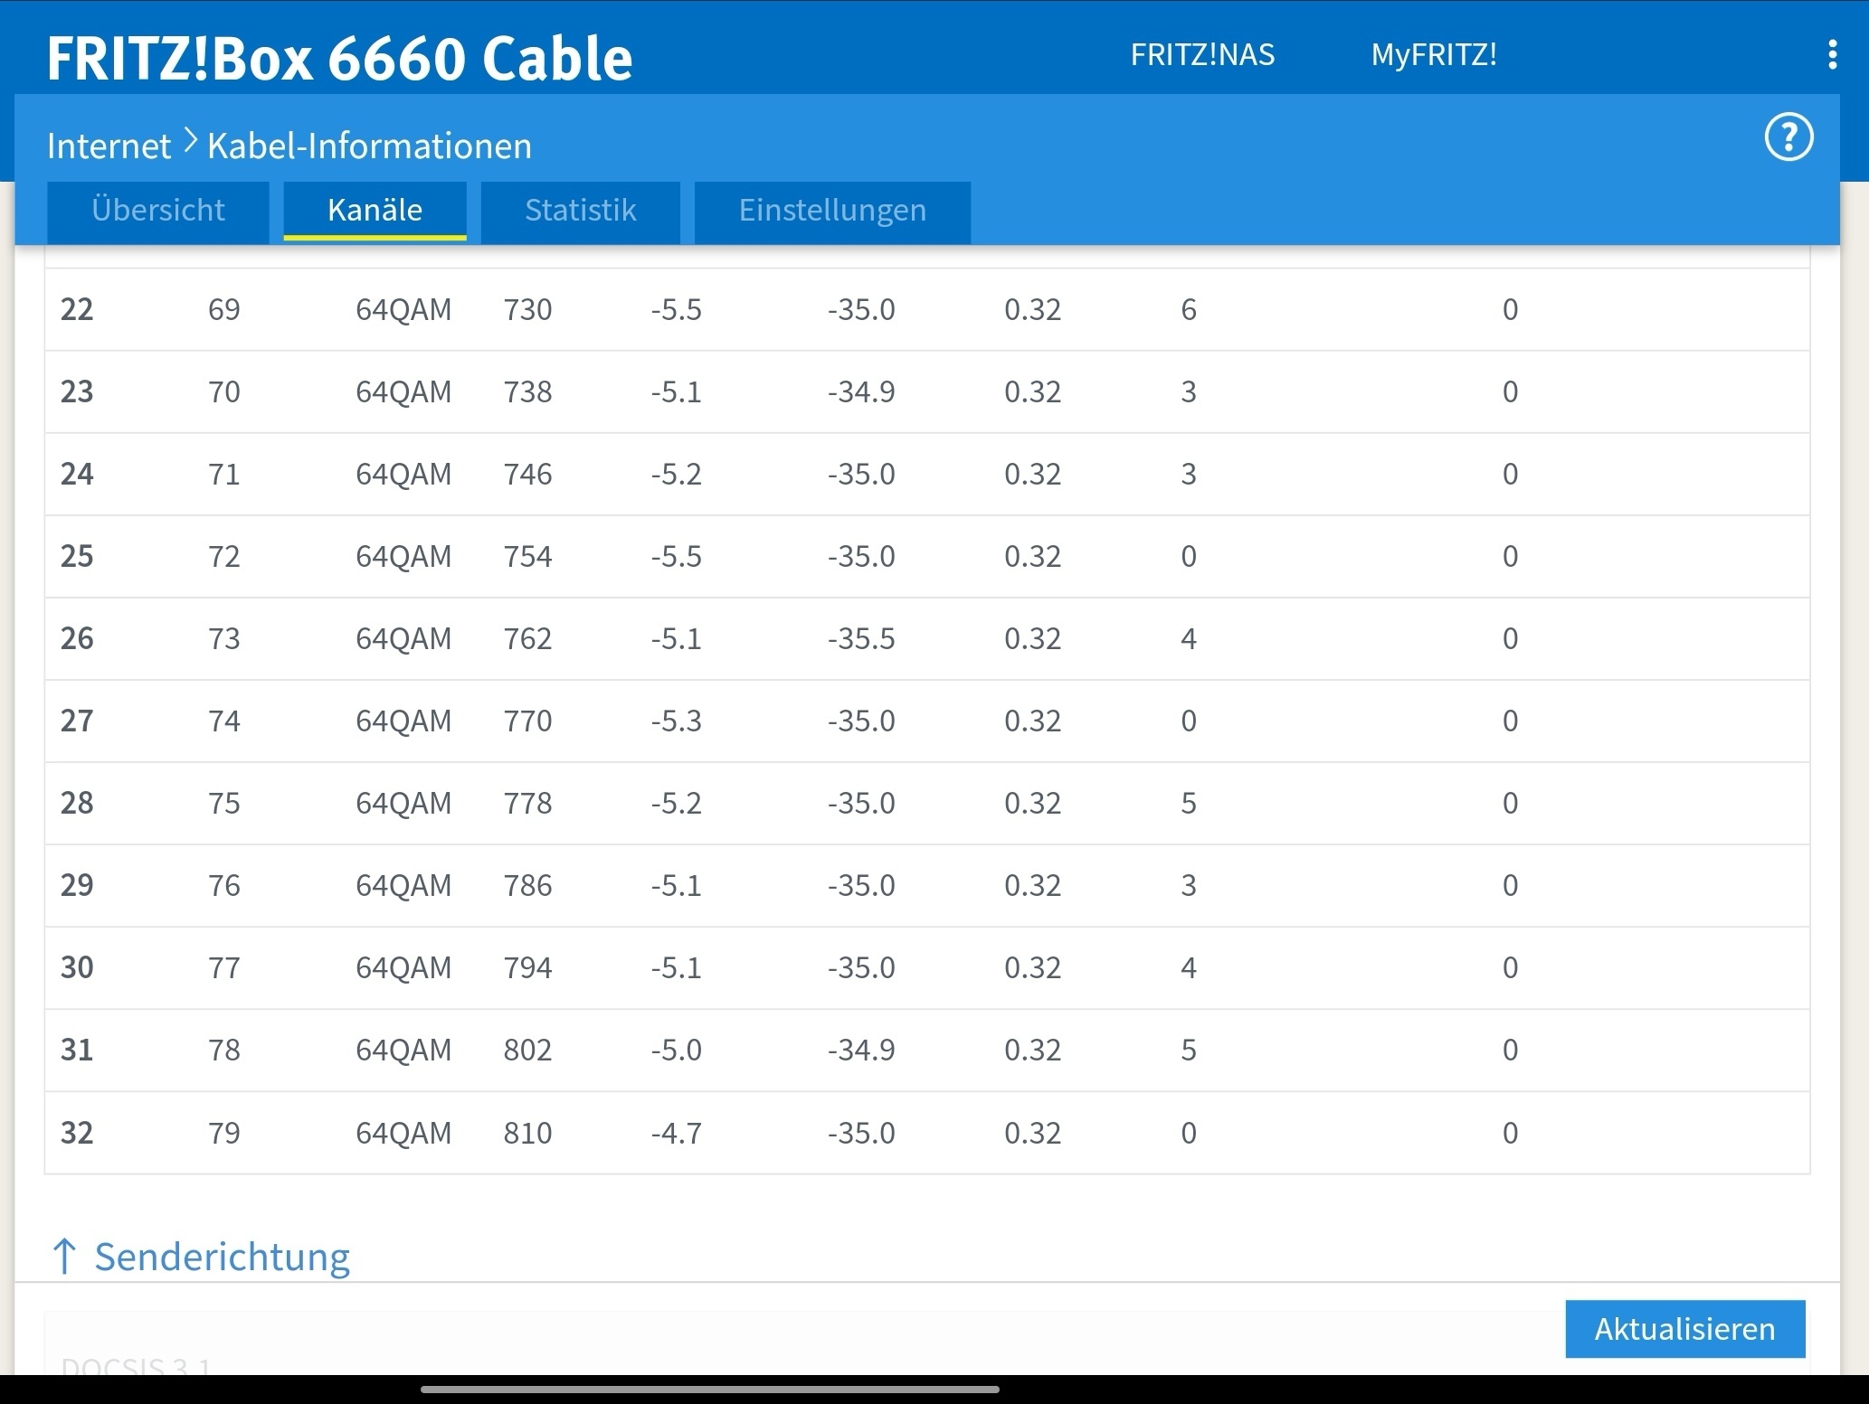Switch to the Übersicht tab

pyautogui.click(x=157, y=211)
